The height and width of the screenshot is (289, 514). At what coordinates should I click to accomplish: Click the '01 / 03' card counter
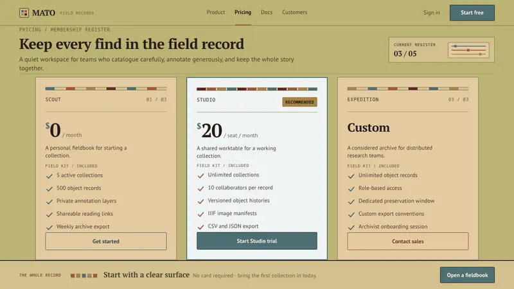coord(156,100)
